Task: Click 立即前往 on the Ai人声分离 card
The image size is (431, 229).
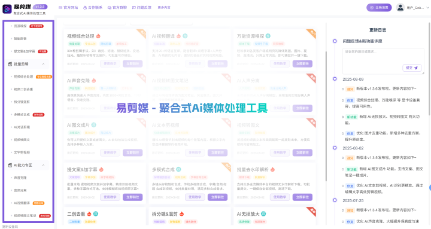Action: (302, 108)
